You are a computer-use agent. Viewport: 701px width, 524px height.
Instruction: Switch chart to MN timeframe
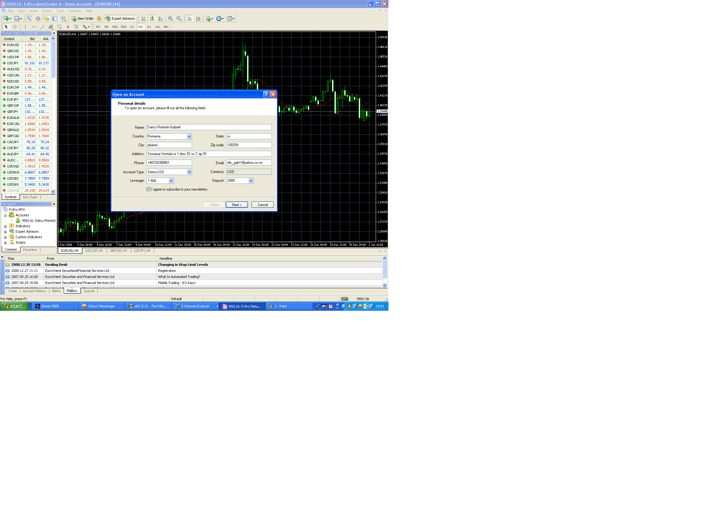click(x=166, y=27)
